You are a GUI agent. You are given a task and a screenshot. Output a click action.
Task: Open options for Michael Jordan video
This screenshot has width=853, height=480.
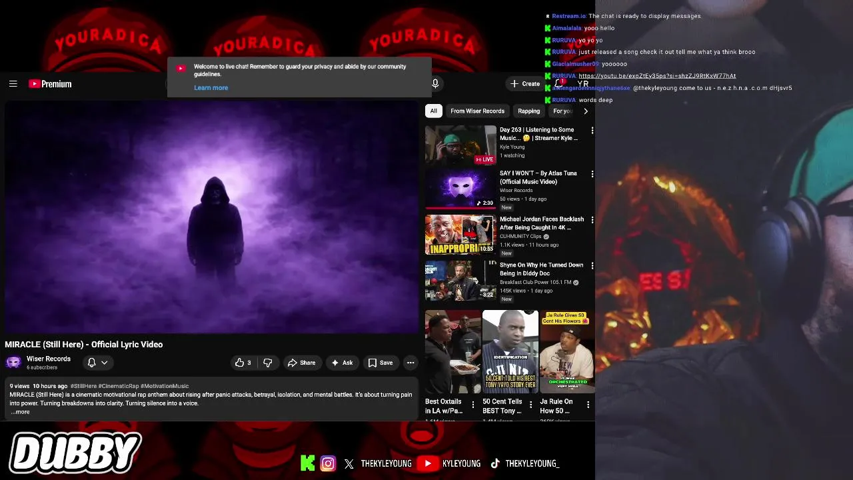[592, 220]
